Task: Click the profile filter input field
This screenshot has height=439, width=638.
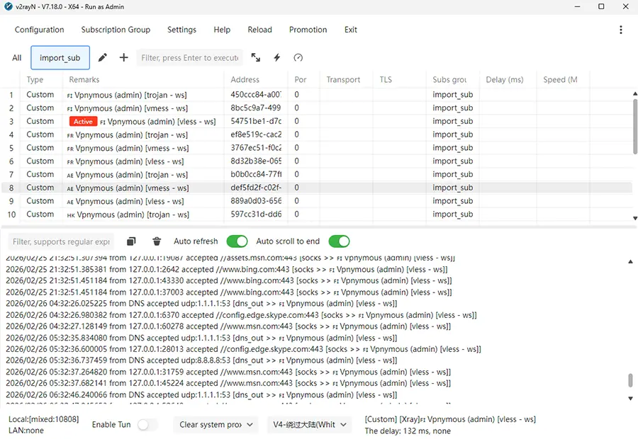Action: [189, 57]
